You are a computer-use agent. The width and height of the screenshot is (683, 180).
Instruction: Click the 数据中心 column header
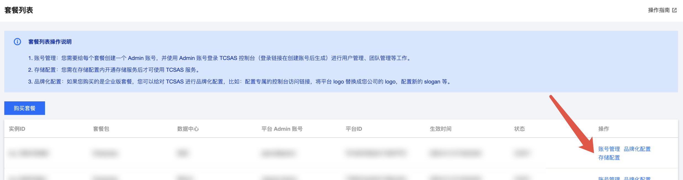[188, 129]
